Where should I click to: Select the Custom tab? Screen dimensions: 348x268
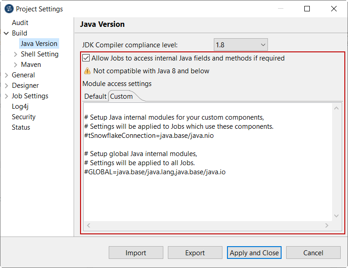point(121,96)
